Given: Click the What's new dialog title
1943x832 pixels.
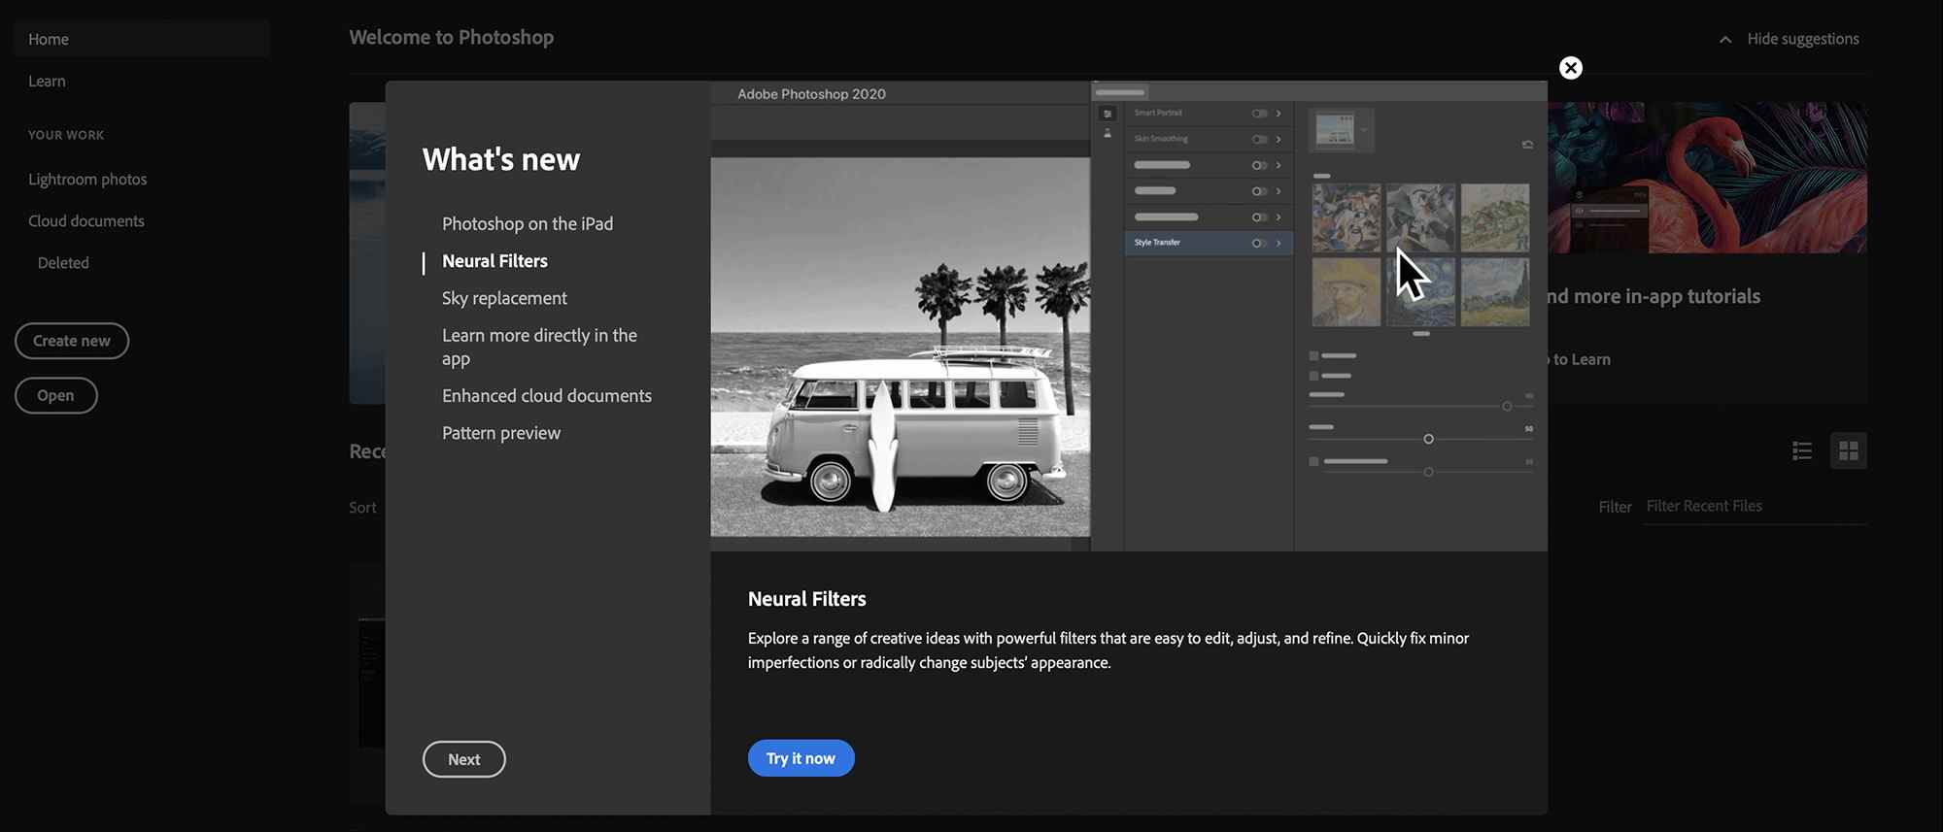Looking at the screenshot, I should 501,159.
